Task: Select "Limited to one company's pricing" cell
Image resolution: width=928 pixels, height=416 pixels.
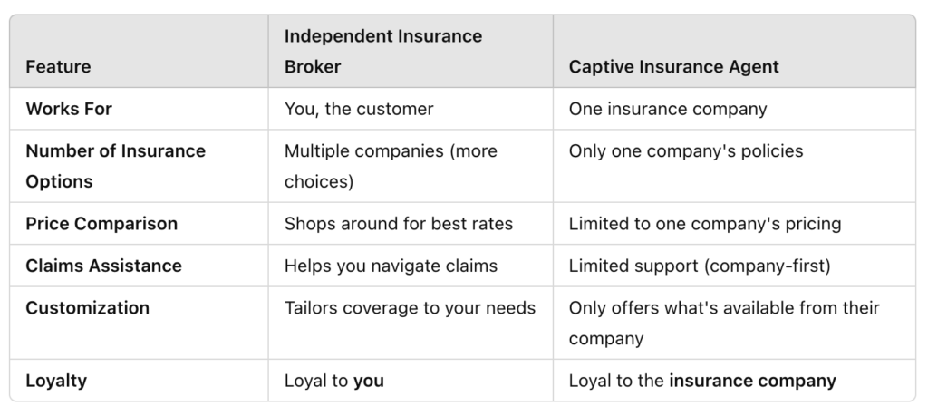Action: [705, 223]
